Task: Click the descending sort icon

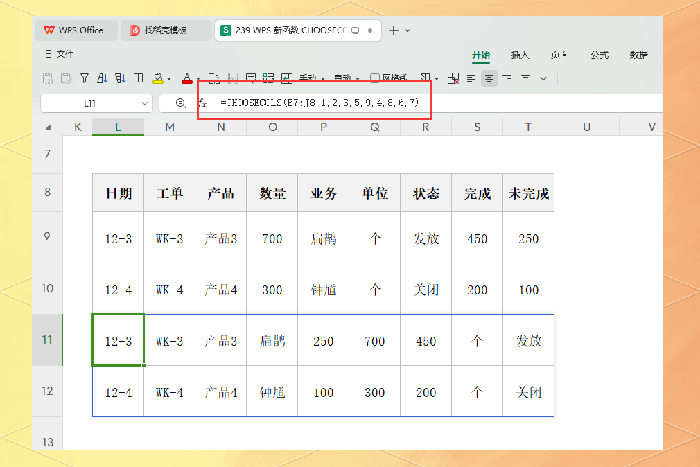Action: click(x=120, y=78)
